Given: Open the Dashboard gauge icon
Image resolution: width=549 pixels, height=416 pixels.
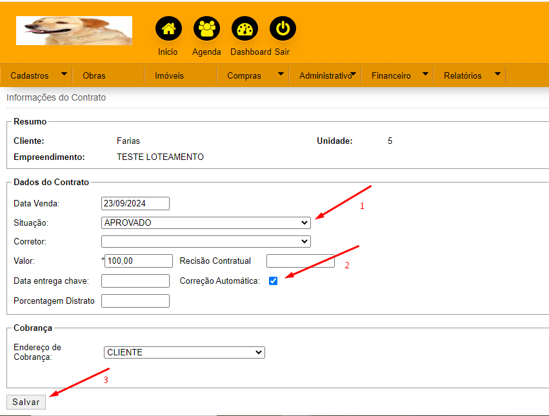Looking at the screenshot, I should (245, 29).
